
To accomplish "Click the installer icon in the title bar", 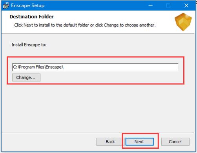I will click(x=6, y=5).
